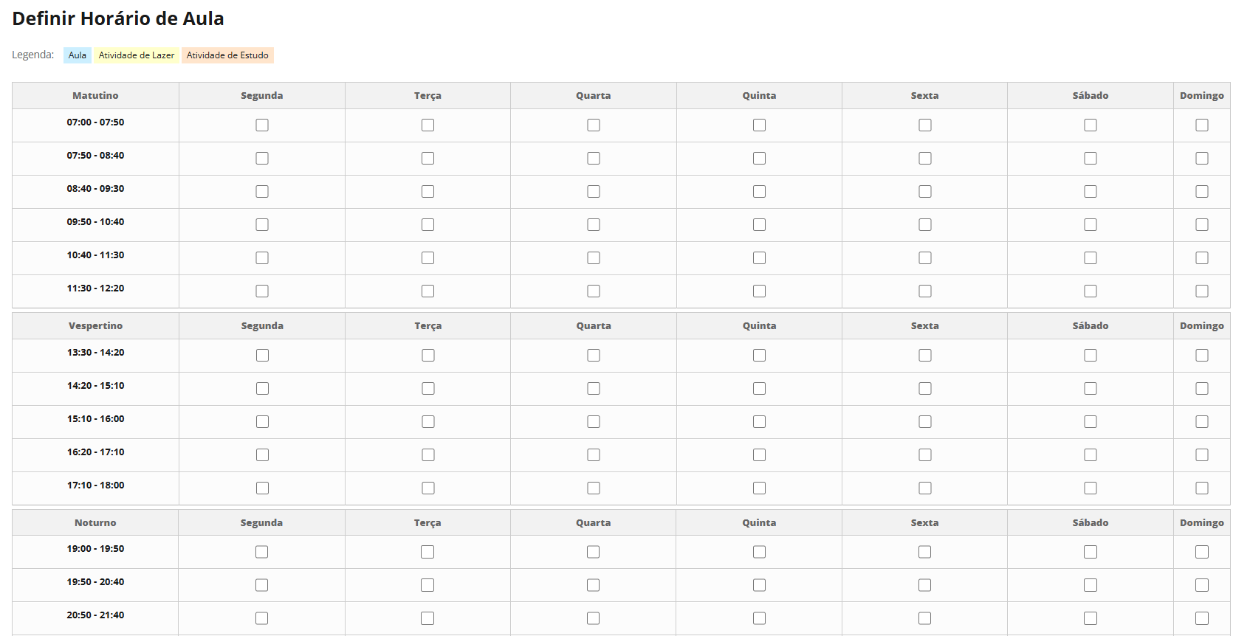Image resolution: width=1250 pixels, height=636 pixels.
Task: Check Domingo 19:50 - 20:40 checkbox
Action: coord(1202,585)
